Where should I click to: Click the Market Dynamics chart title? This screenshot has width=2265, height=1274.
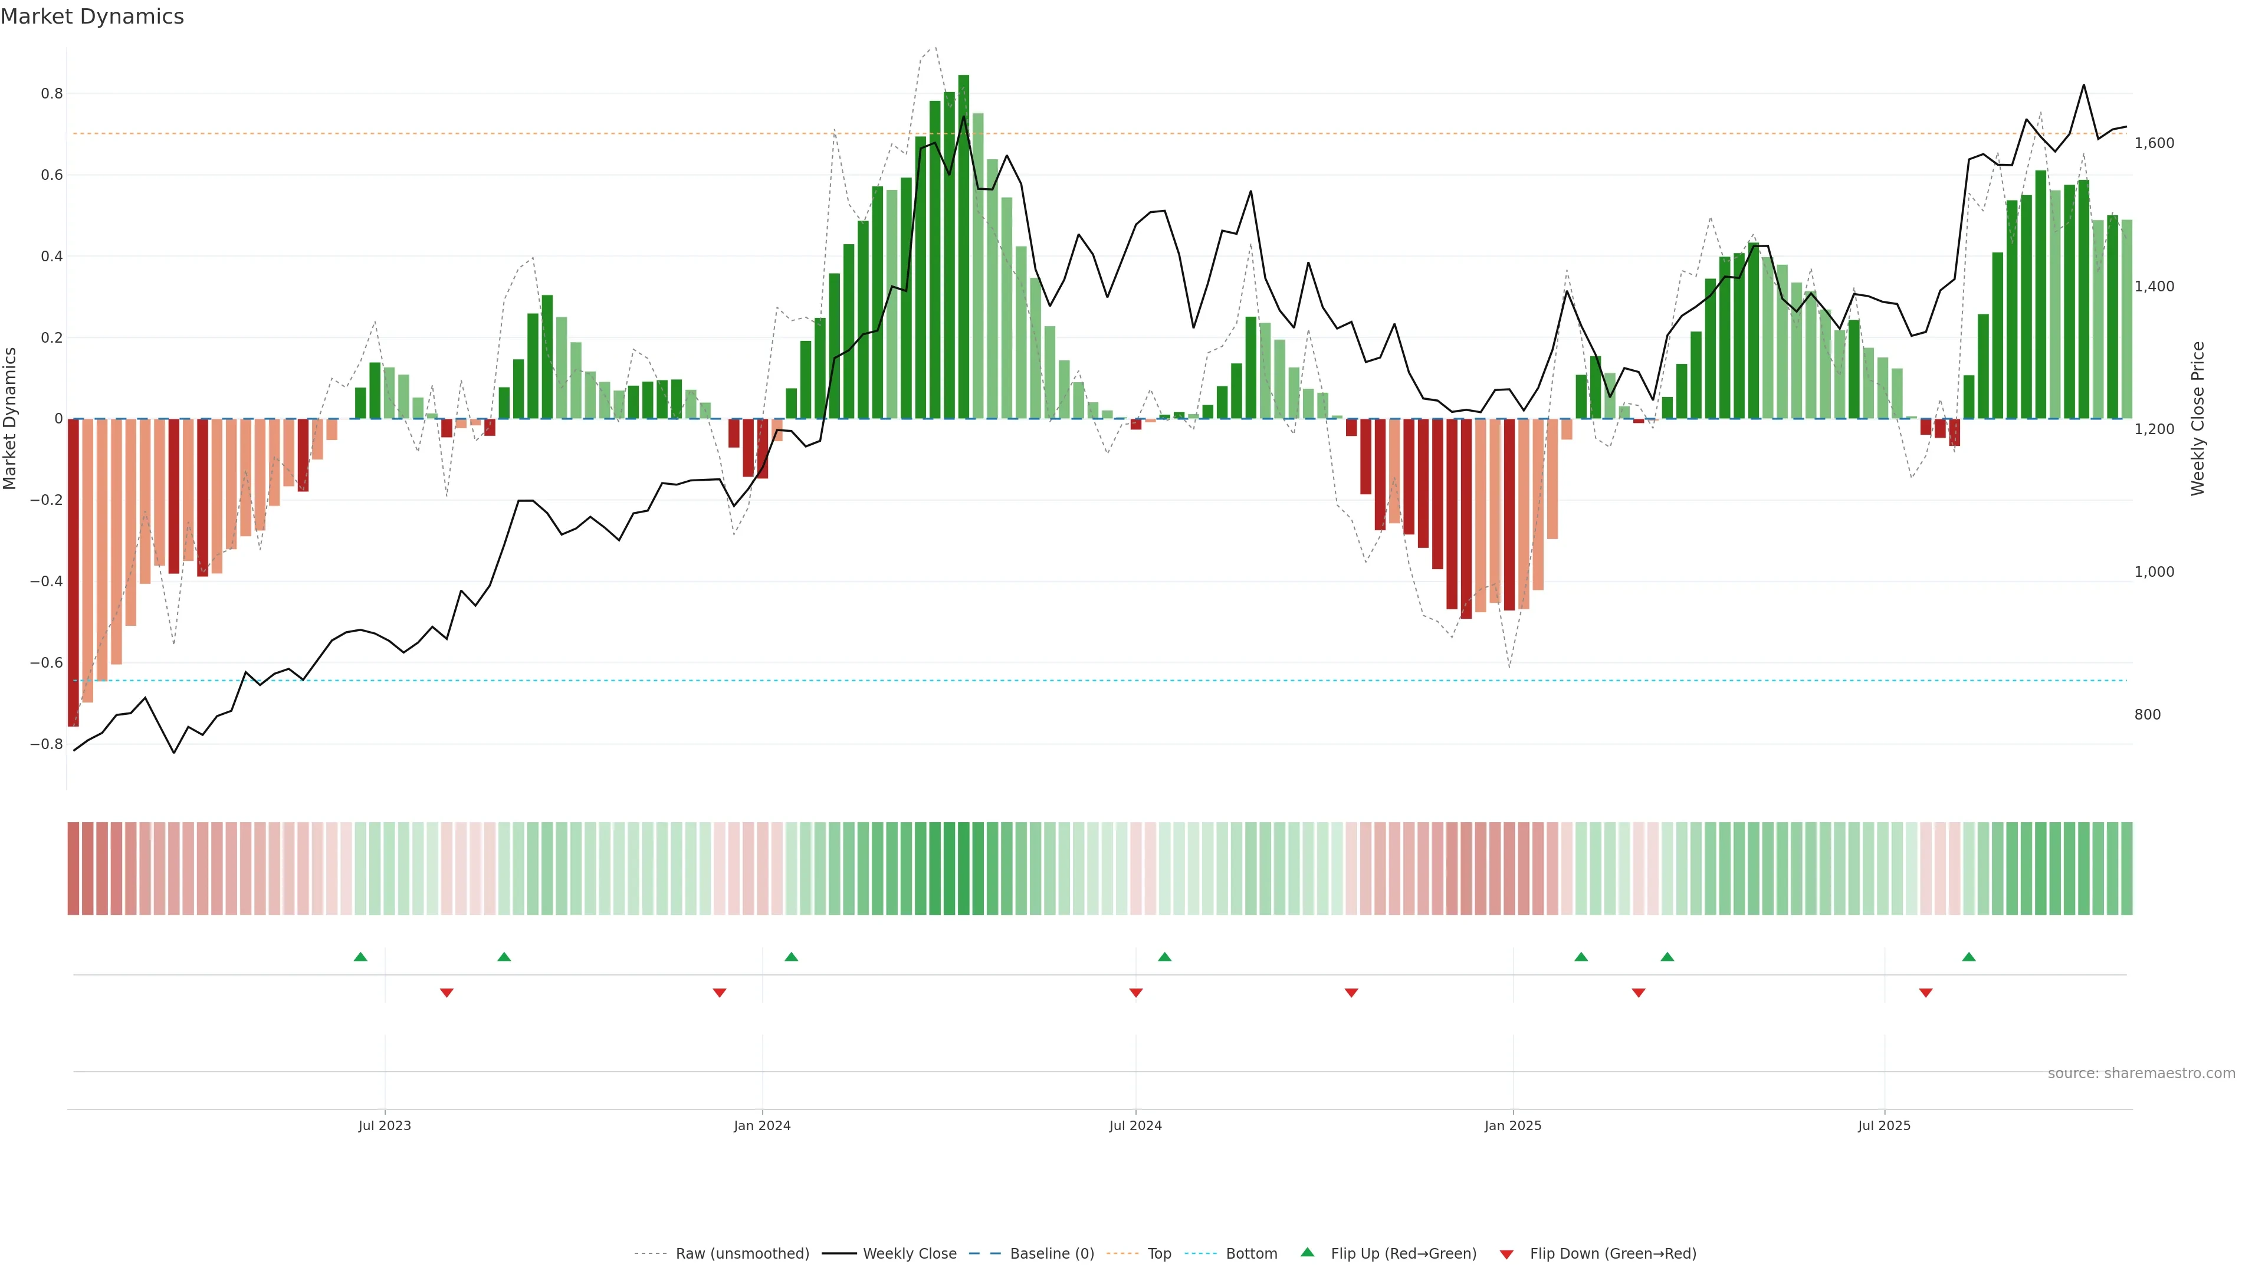coord(93,17)
